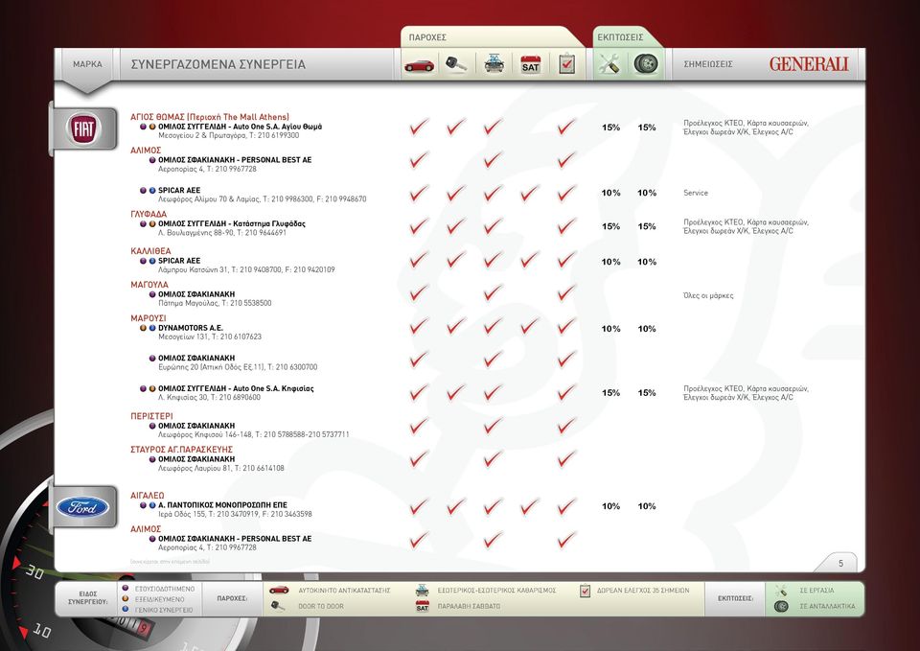
Task: Click the GENERALI logo
Action: pyautogui.click(x=809, y=64)
